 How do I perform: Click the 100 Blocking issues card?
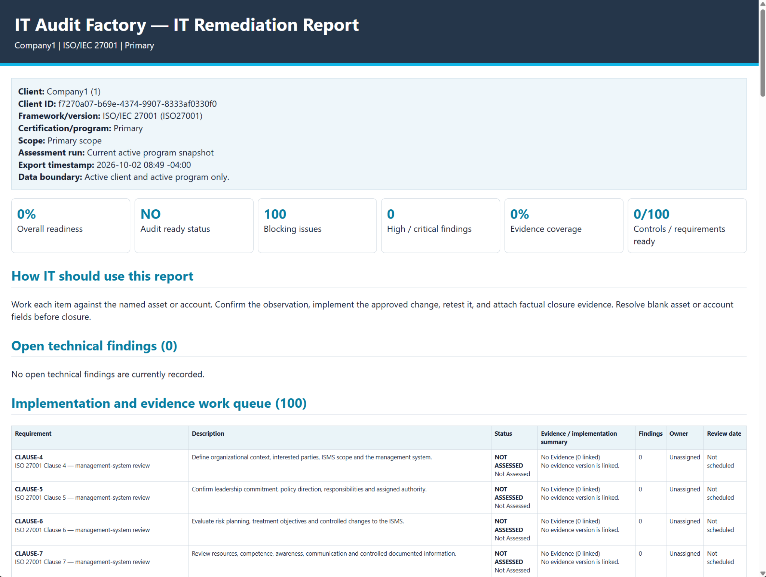(317, 225)
